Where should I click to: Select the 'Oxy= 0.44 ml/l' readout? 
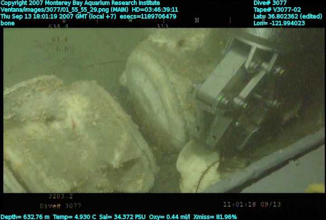tap(169, 217)
